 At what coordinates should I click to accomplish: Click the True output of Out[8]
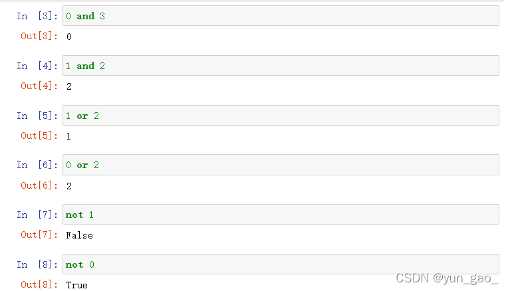click(x=76, y=285)
